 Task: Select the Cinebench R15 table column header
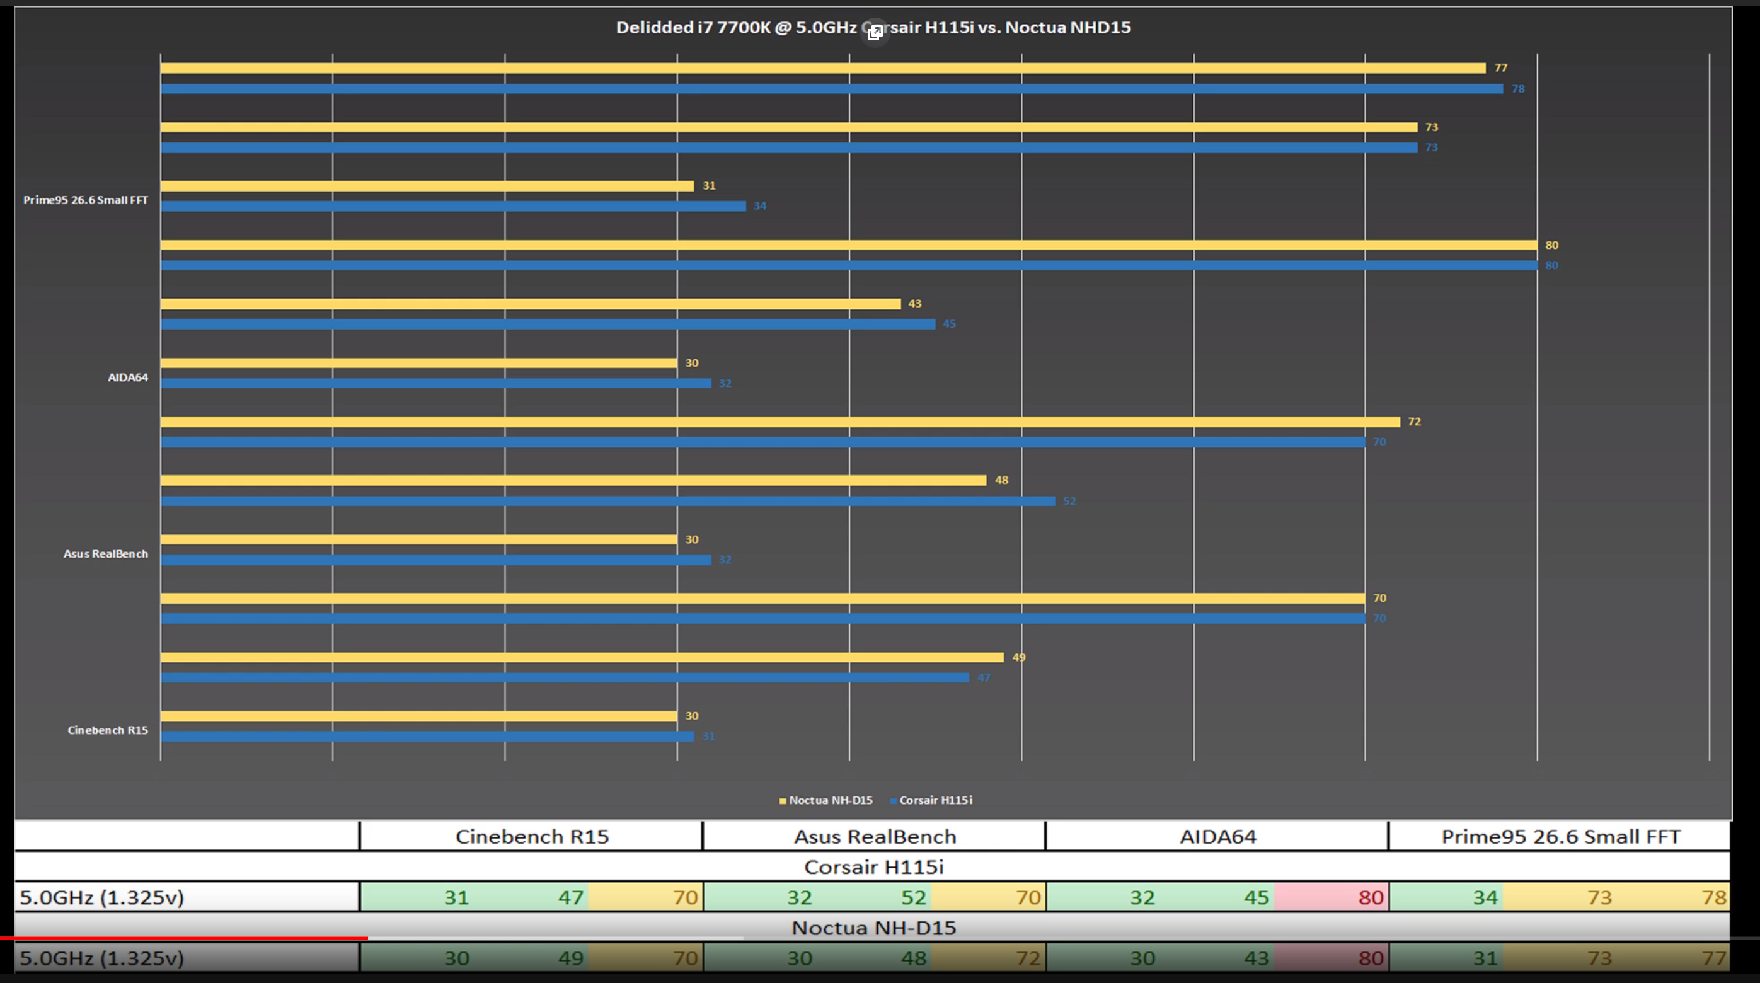532,836
